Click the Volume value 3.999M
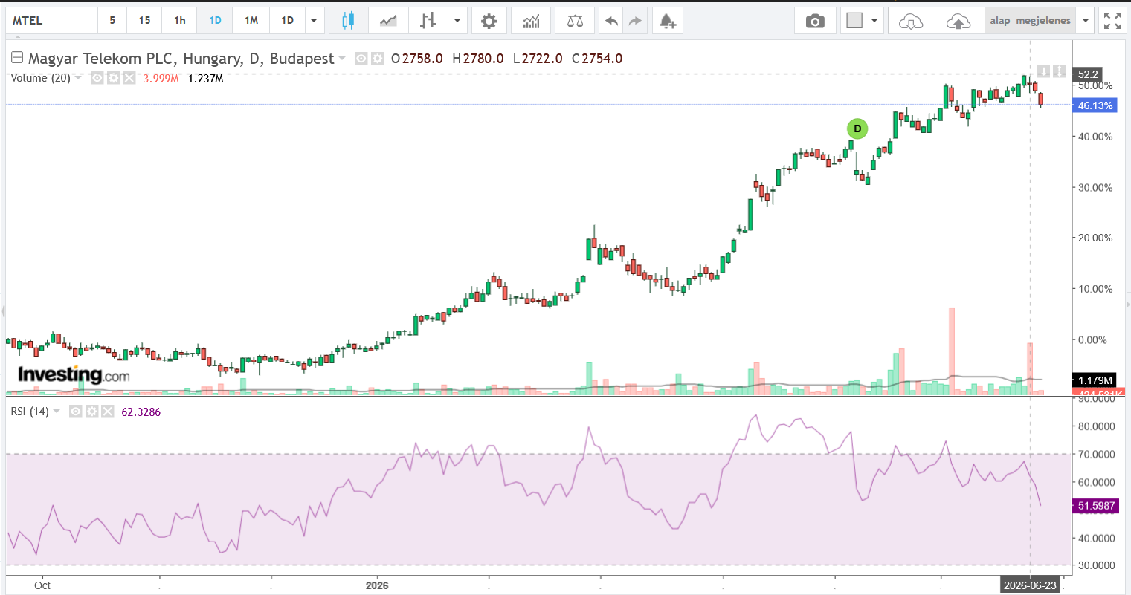Image resolution: width=1131 pixels, height=595 pixels. click(161, 78)
